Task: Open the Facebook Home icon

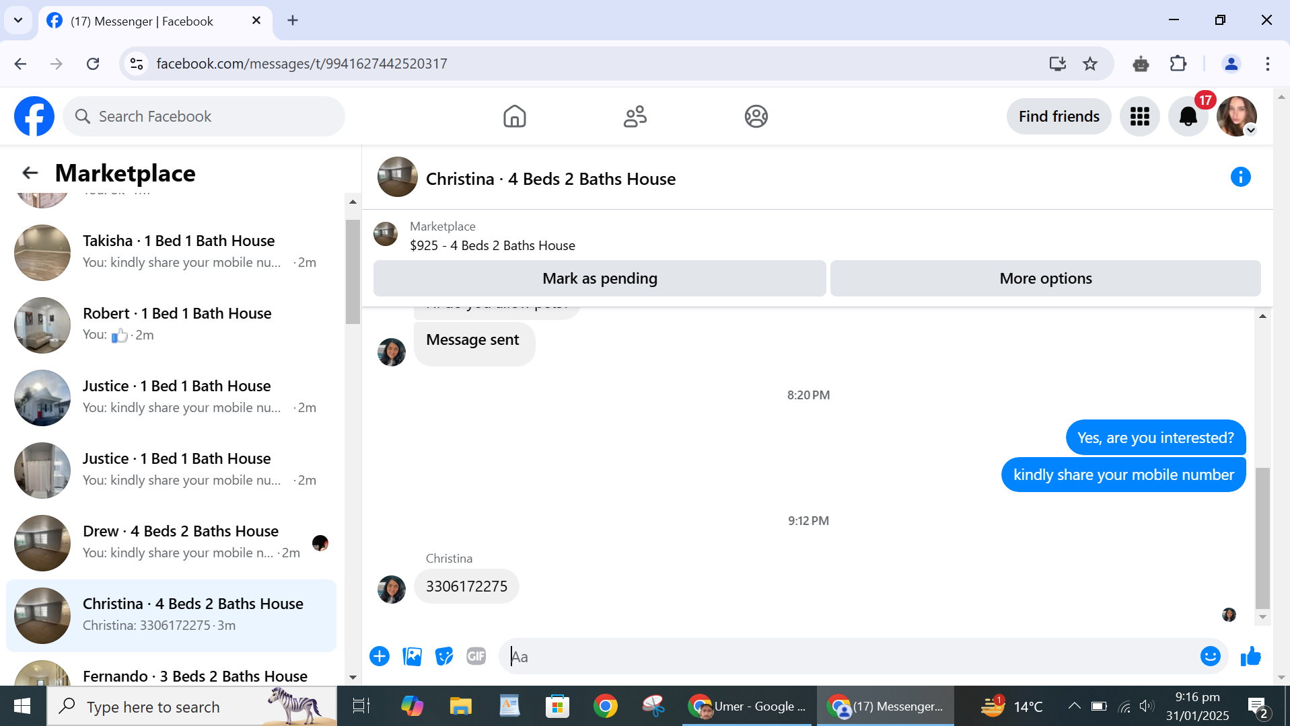Action: click(x=515, y=116)
